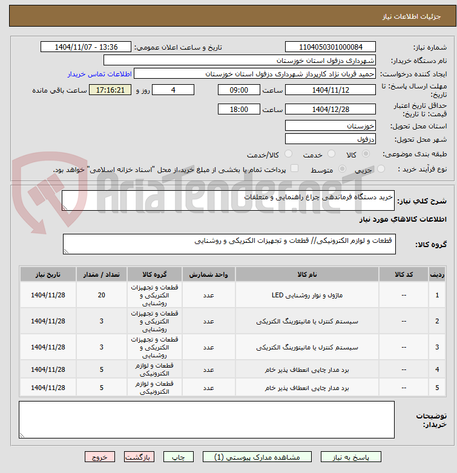Click row 3 سیستم کنترل یا مانیتورینگ الکتریکی
The height and width of the screenshot is (473, 457).
pos(307,347)
